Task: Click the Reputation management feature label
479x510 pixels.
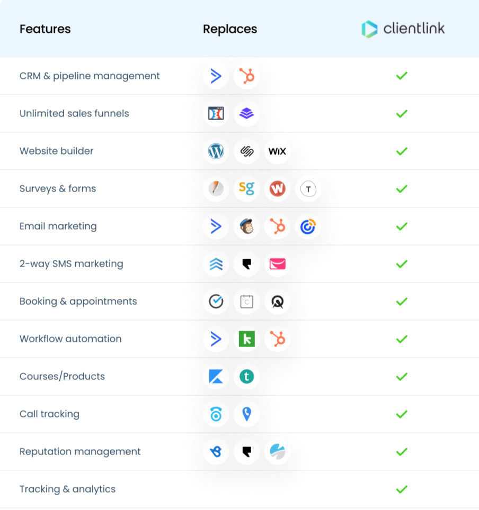Action: point(80,452)
